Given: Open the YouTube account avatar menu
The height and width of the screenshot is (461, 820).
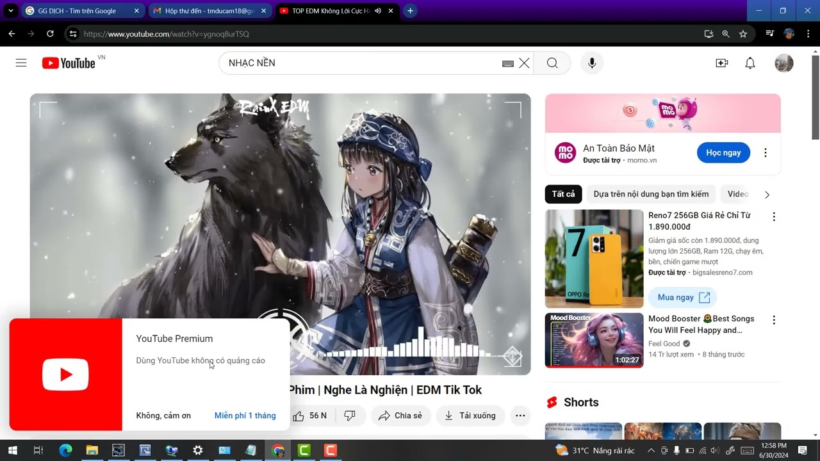Looking at the screenshot, I should (x=784, y=63).
